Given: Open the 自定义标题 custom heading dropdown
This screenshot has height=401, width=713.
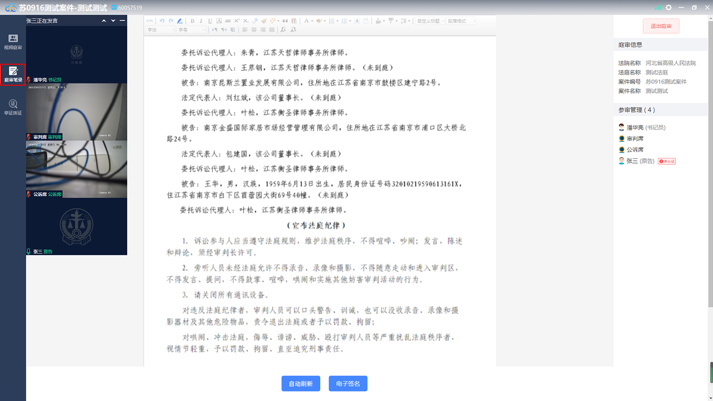Looking at the screenshot, I should point(430,21).
